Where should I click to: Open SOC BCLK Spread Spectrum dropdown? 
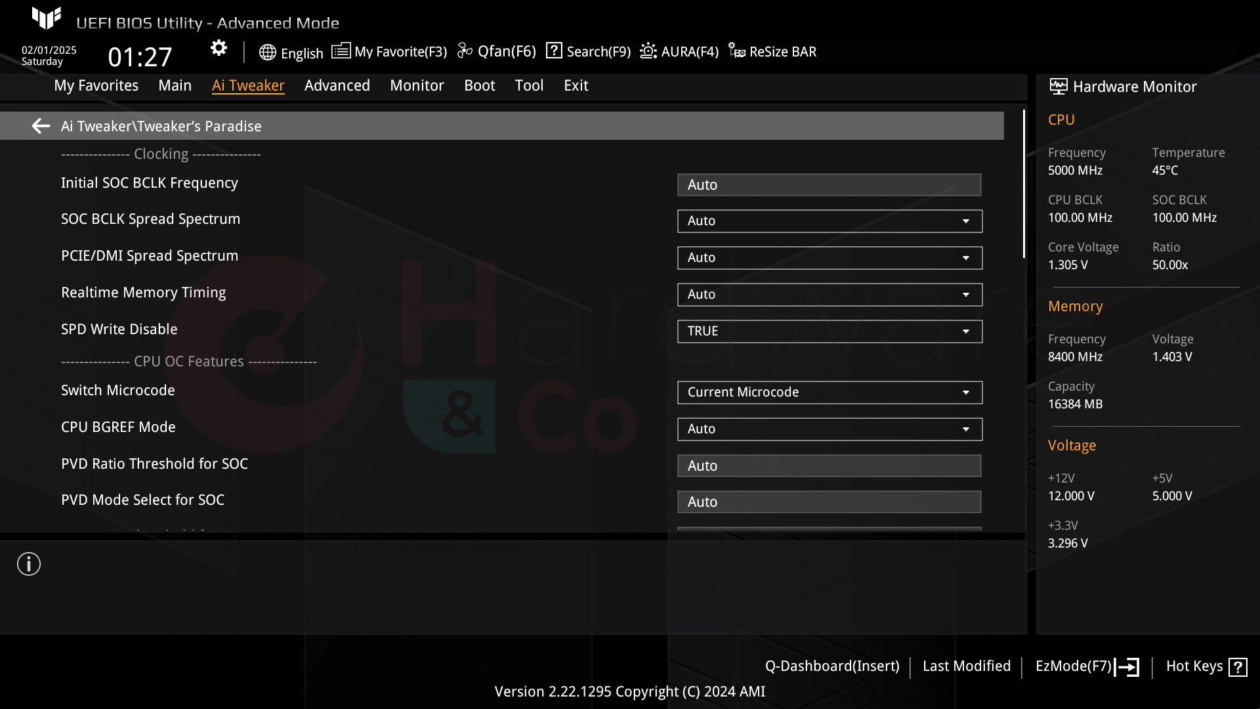829,221
